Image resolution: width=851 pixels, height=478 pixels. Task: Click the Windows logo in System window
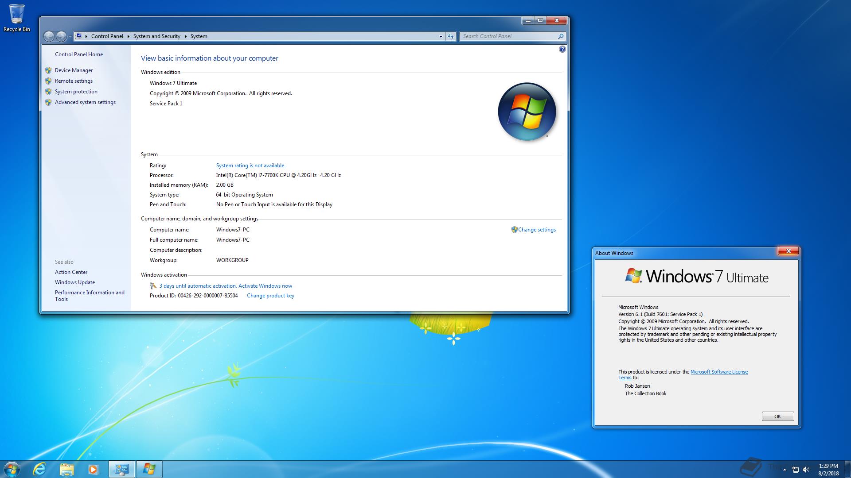pyautogui.click(x=527, y=112)
